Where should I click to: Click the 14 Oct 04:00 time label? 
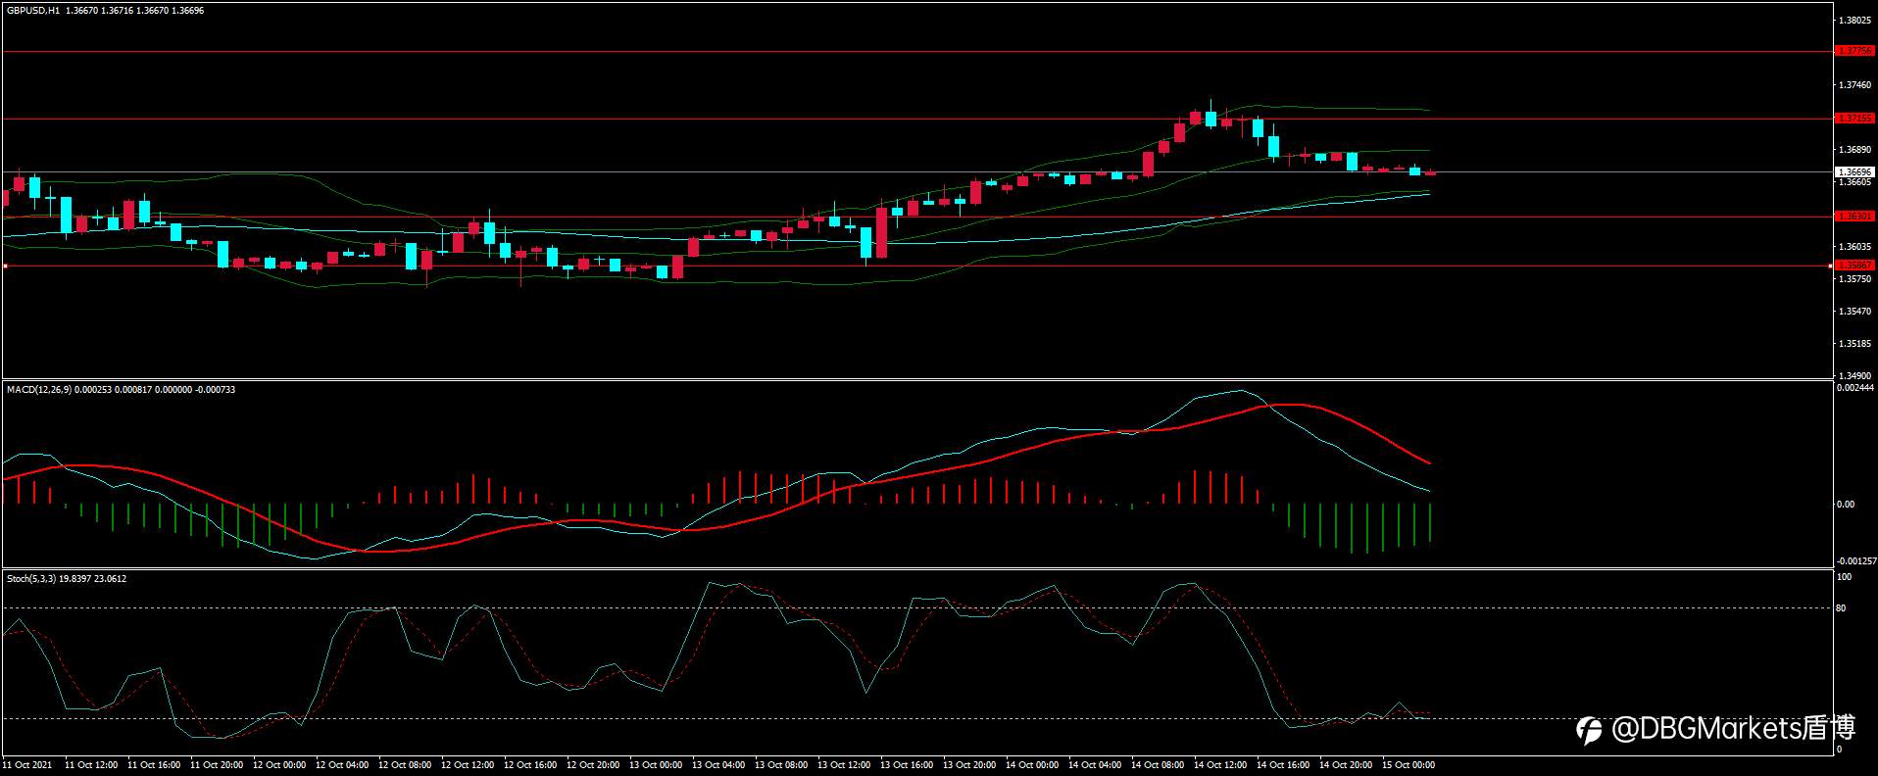(1095, 764)
